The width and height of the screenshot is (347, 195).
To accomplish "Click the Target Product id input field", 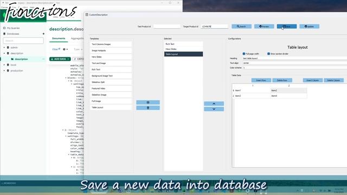I will [215, 27].
